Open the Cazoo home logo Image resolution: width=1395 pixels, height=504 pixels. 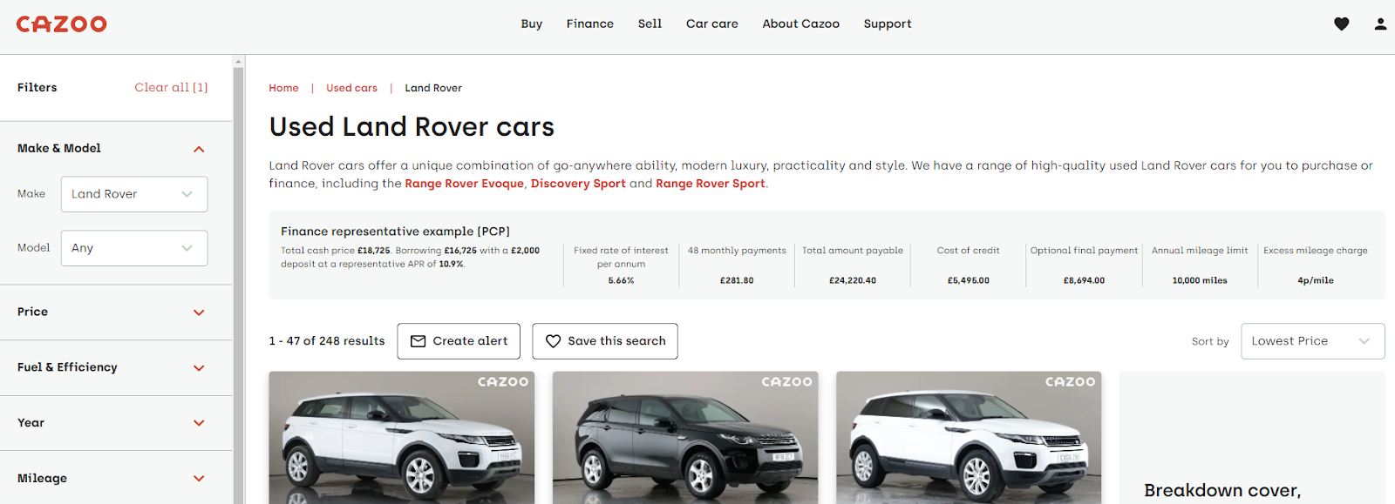[62, 24]
